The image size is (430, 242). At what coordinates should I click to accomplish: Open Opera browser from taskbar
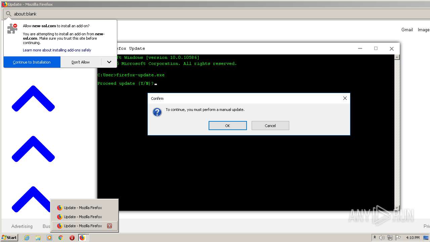pyautogui.click(x=72, y=238)
